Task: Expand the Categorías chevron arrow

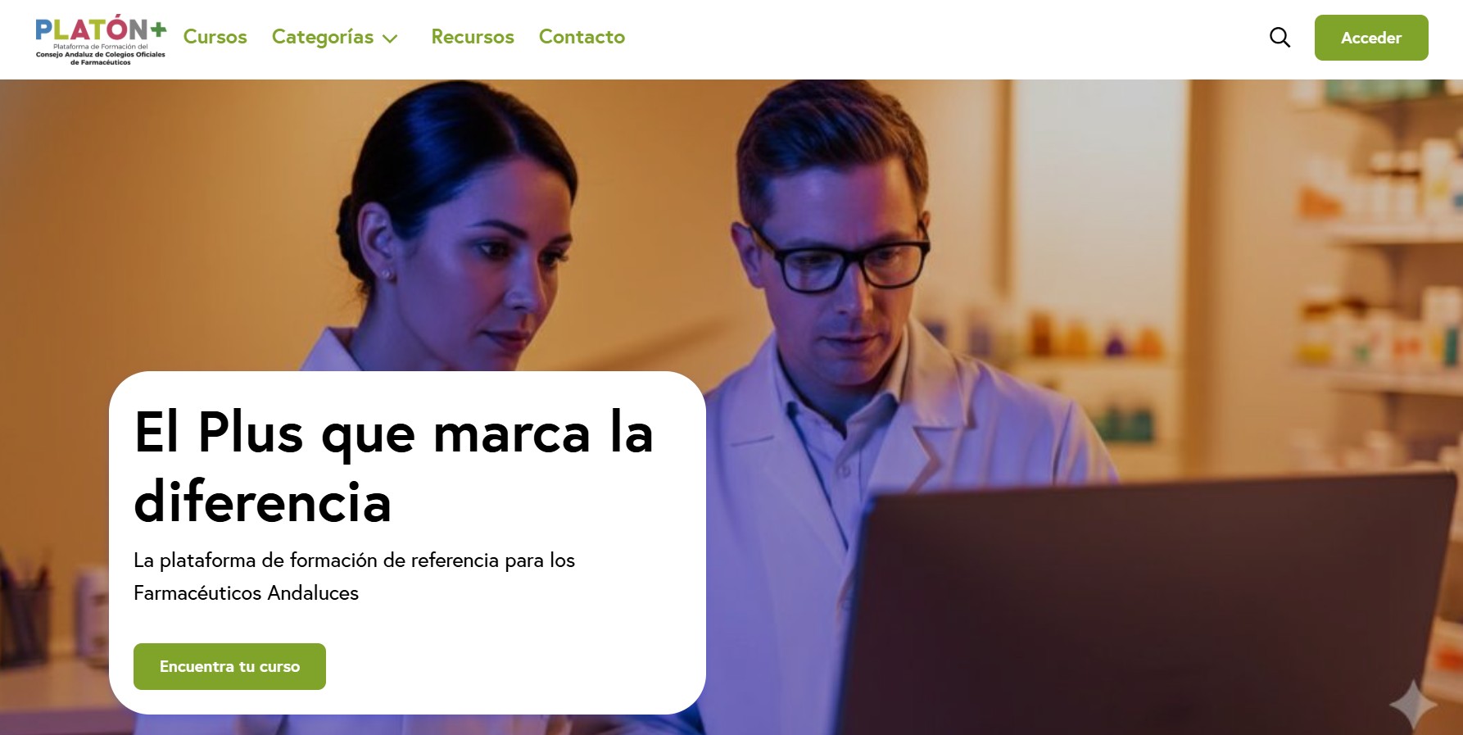Action: coord(391,39)
